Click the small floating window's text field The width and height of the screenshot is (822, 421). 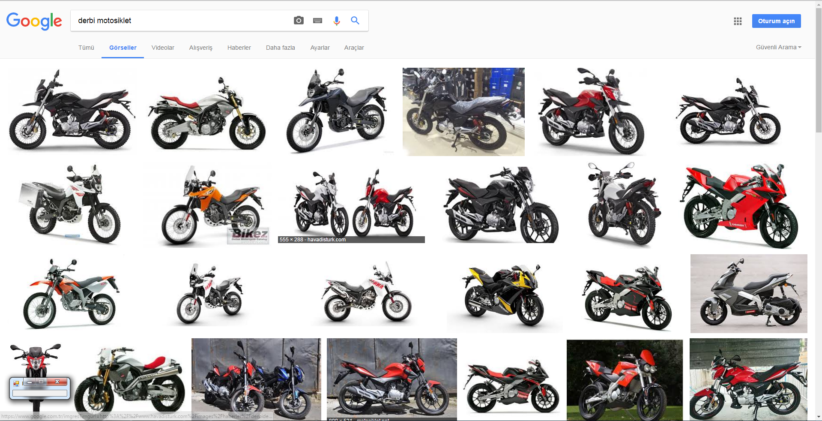click(40, 393)
